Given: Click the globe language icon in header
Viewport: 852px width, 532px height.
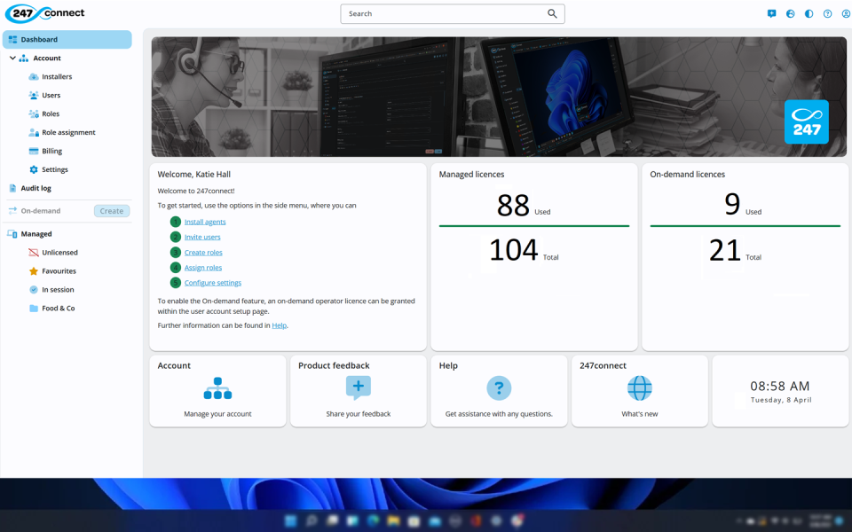Looking at the screenshot, I should (x=790, y=14).
